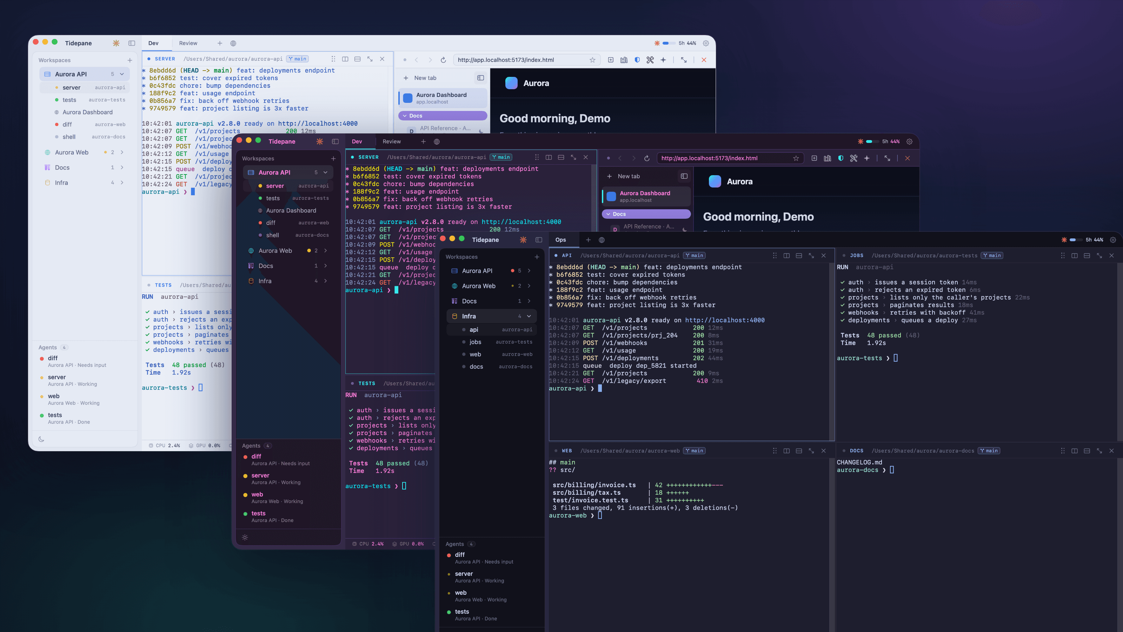This screenshot has width=1123, height=632.
Task: Open the diff agent needing input in front window
Action: click(x=492, y=558)
